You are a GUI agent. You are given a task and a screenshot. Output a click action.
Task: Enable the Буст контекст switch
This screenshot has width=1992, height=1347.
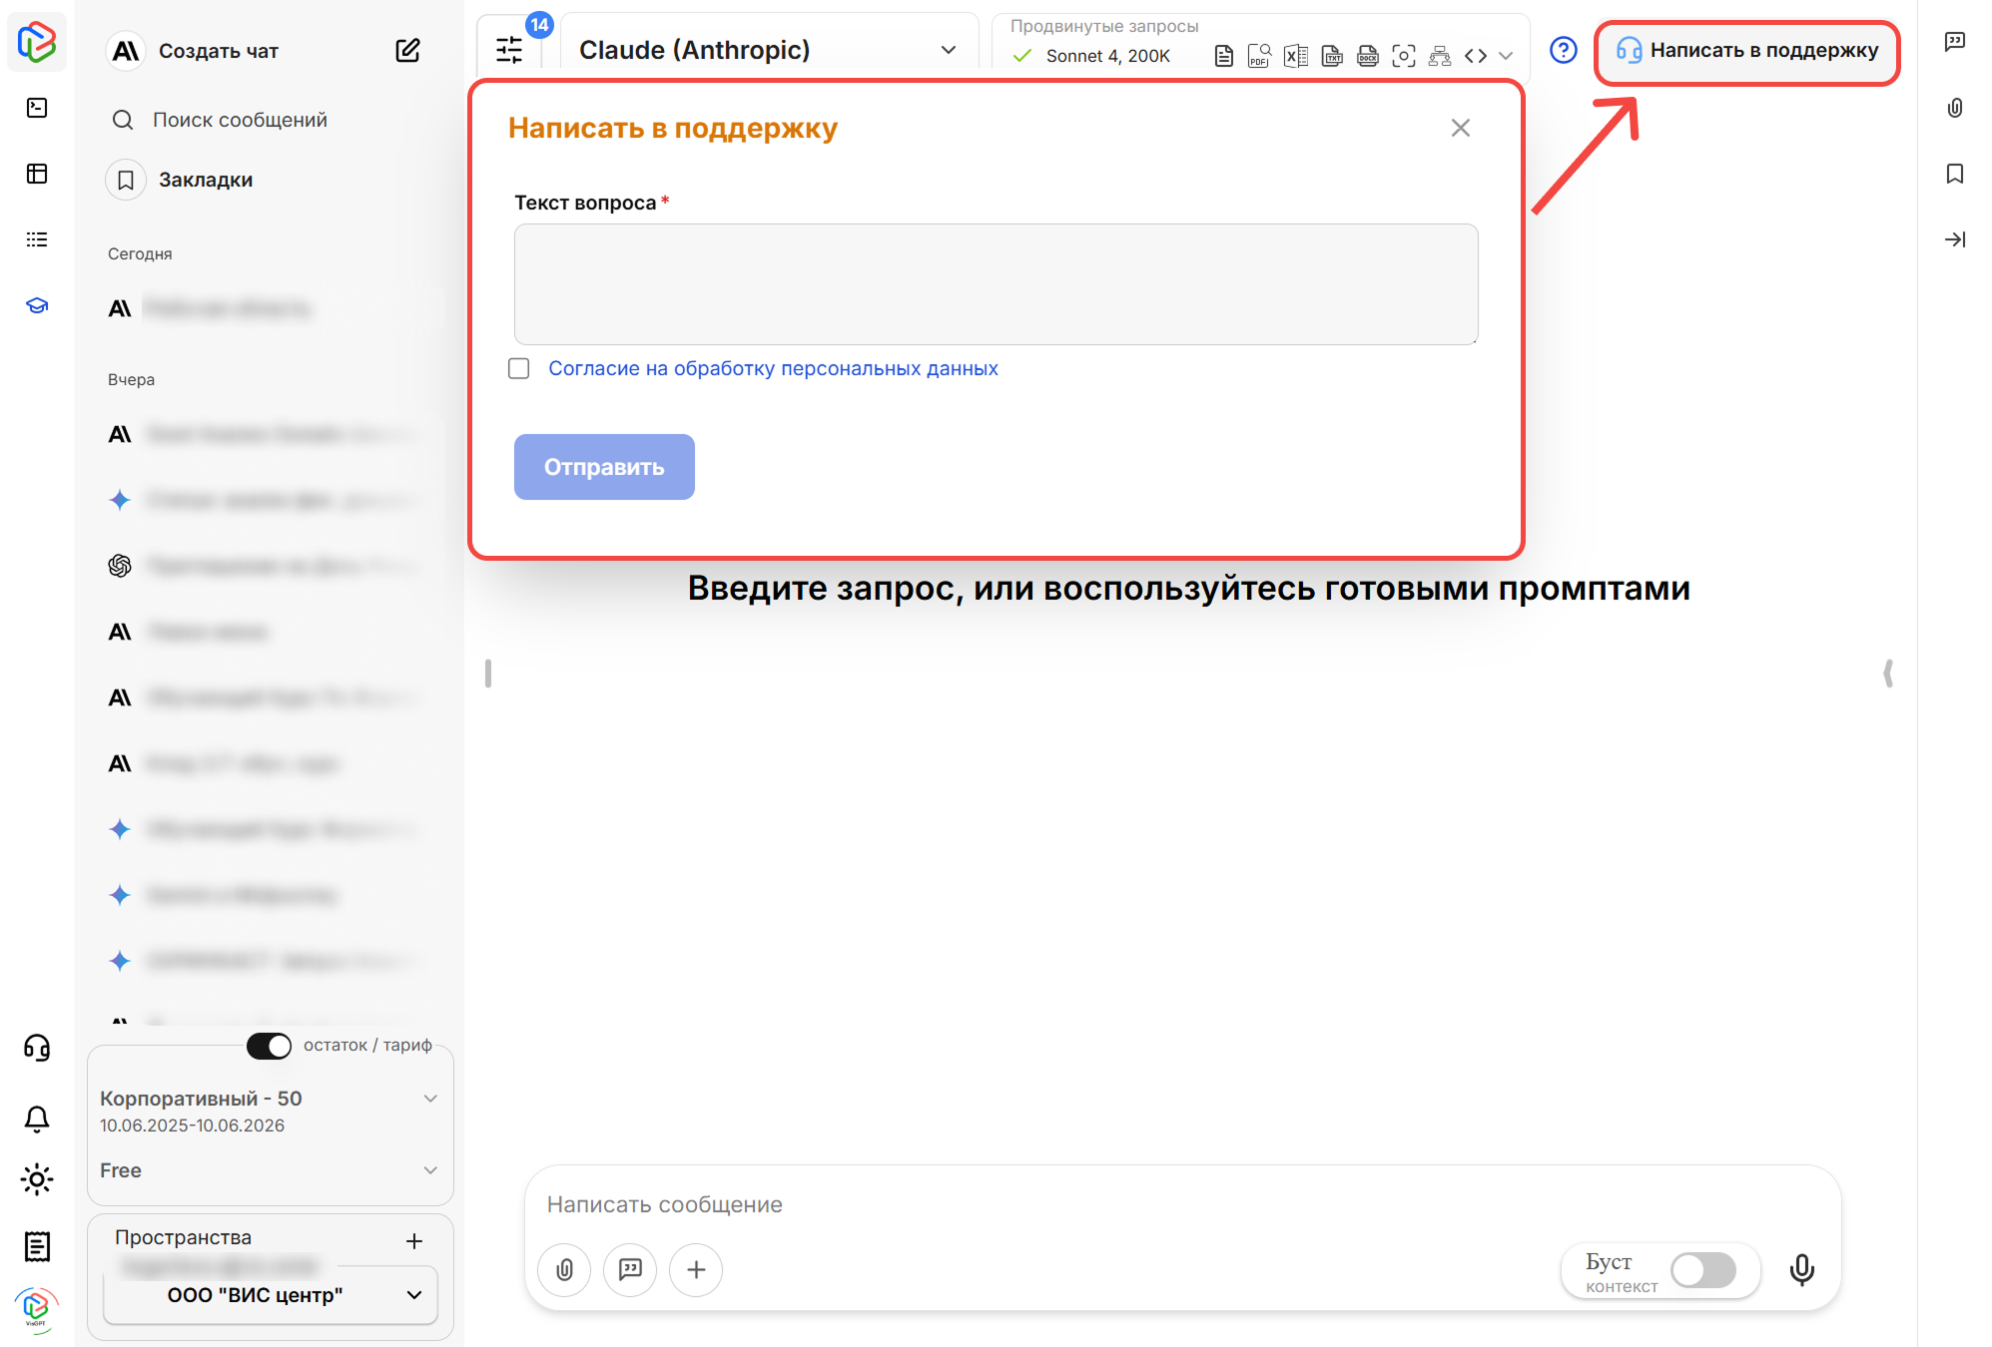tap(1703, 1270)
